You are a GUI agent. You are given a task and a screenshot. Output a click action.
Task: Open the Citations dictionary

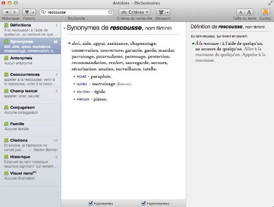click(x=31, y=144)
